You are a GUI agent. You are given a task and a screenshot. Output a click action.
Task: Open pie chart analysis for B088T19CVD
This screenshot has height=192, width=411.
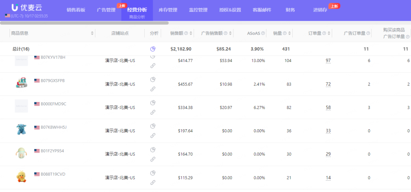[x=153, y=173]
